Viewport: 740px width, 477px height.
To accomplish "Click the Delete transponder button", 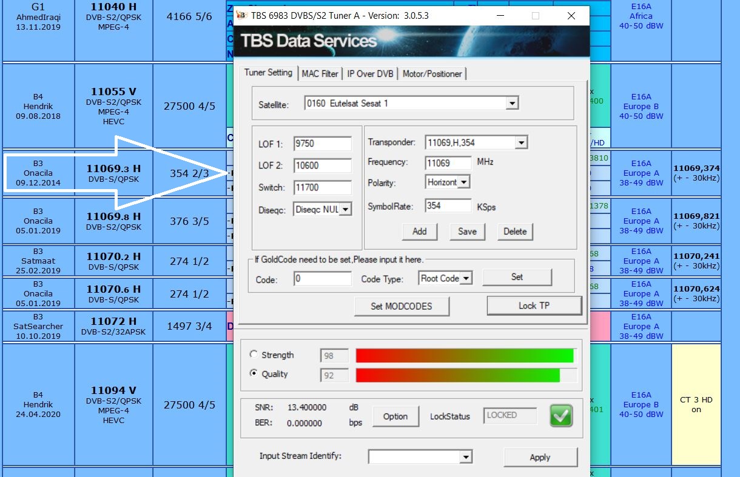I will tap(515, 231).
